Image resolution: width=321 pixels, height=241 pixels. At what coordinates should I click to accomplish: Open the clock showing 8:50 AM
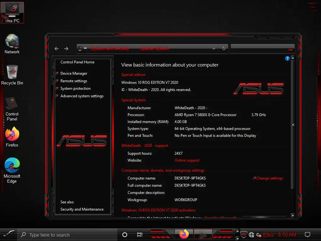click(x=287, y=235)
